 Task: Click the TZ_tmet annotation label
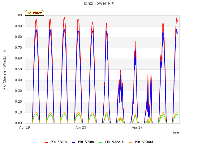tap(34, 13)
